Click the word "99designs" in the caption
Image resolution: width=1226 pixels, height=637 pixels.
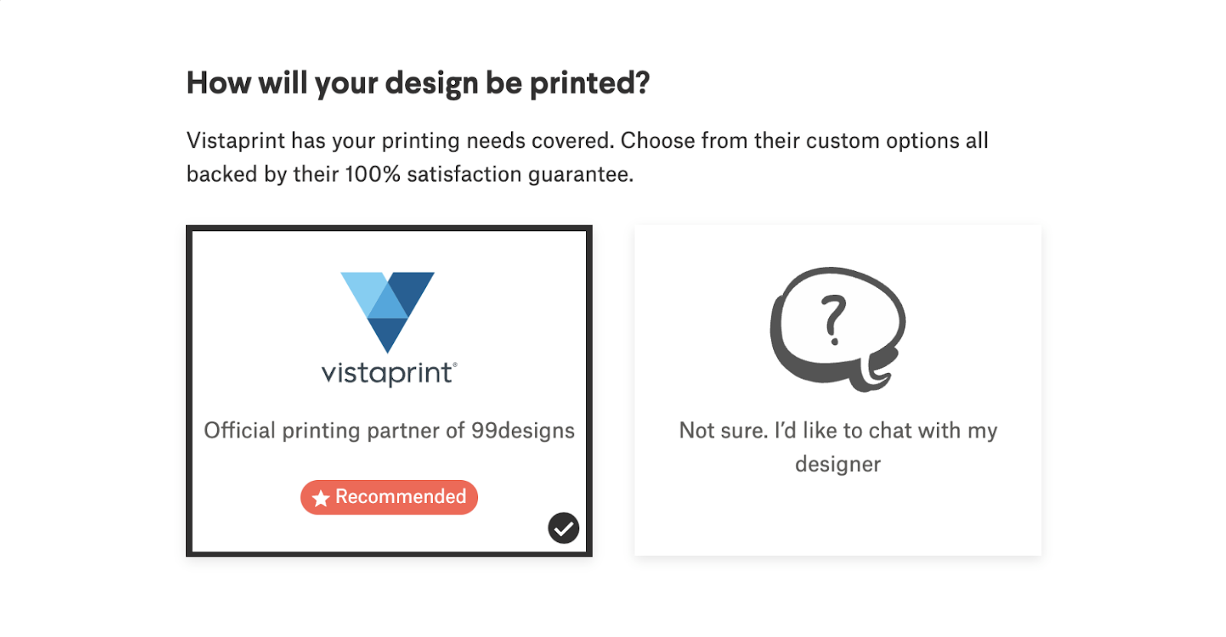point(523,431)
